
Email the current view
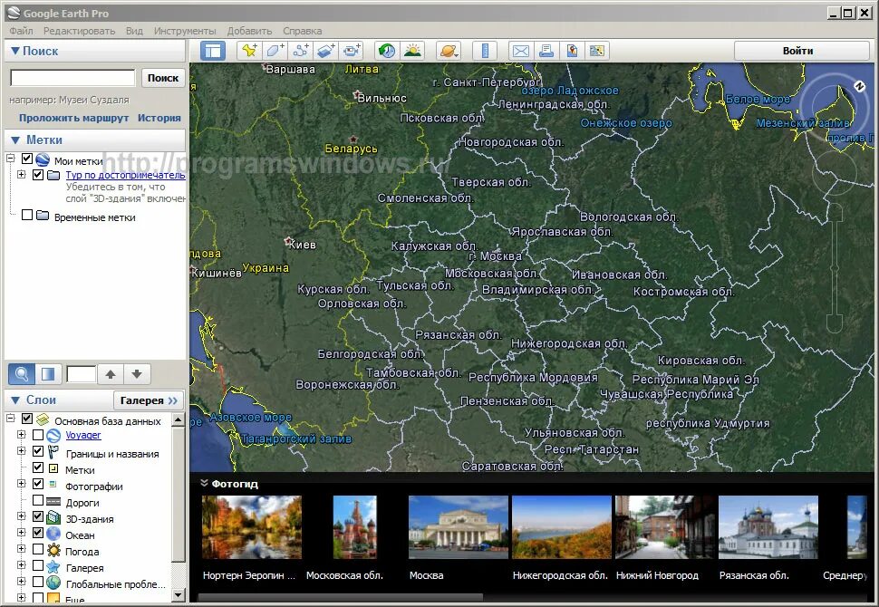(521, 51)
